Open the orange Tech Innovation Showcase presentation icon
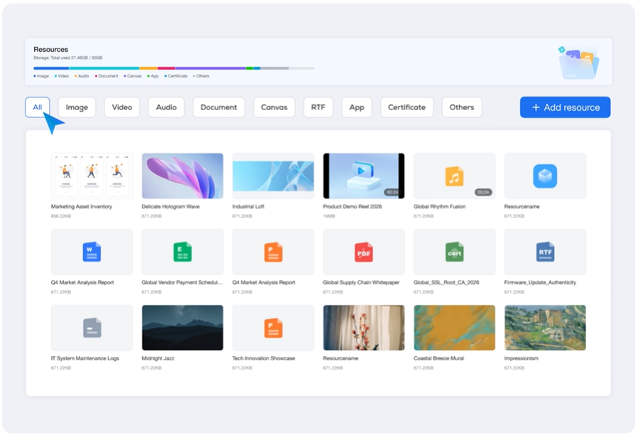 pyautogui.click(x=273, y=328)
